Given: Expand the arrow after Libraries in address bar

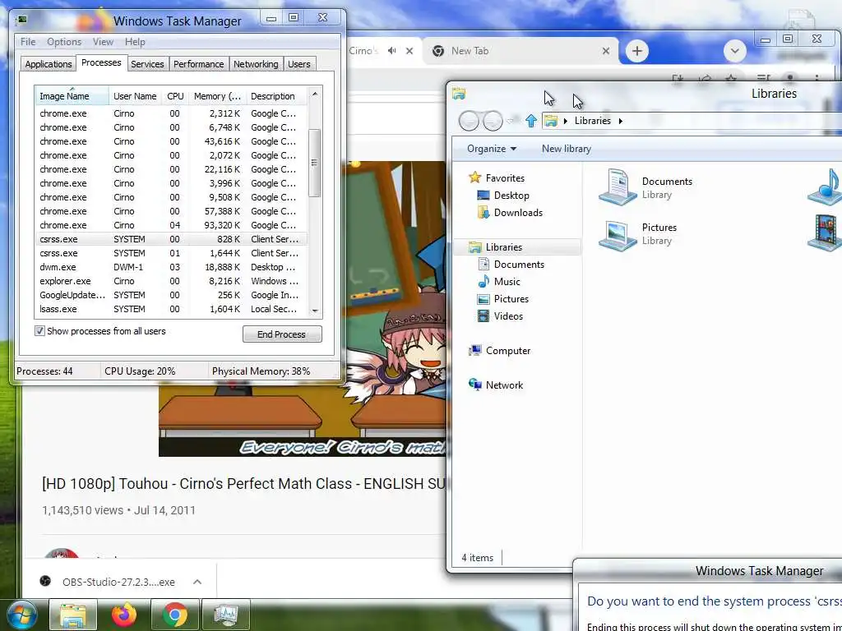Looking at the screenshot, I should coord(621,121).
